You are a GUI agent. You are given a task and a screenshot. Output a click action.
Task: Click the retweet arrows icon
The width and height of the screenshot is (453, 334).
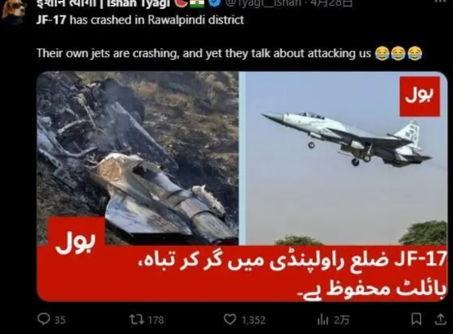pyautogui.click(x=136, y=319)
